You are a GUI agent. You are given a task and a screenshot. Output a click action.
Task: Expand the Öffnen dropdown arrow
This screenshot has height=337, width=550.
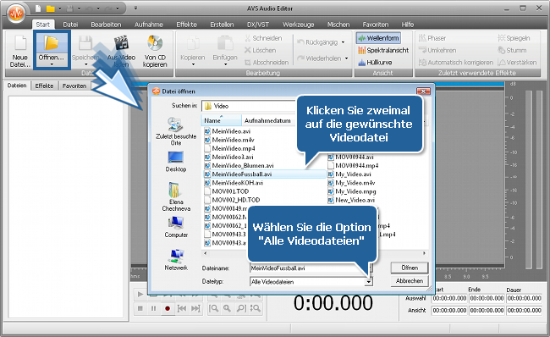click(x=52, y=64)
